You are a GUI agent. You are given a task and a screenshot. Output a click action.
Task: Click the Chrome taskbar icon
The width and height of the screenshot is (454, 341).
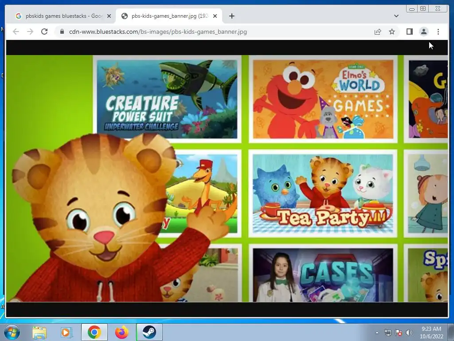[94, 332]
